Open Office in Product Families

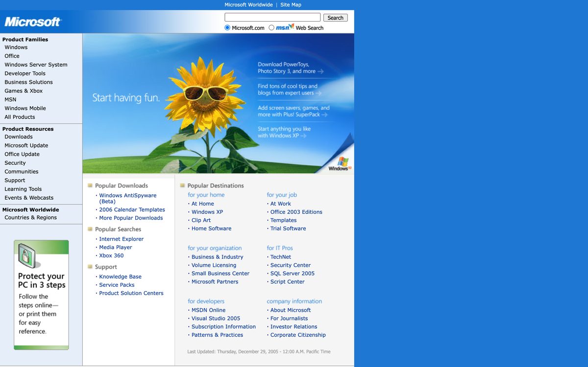point(12,56)
